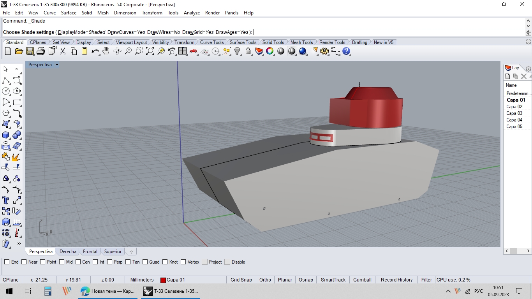This screenshot has height=299, width=532.
Task: Select the Pan hand tool
Action: pos(106,51)
